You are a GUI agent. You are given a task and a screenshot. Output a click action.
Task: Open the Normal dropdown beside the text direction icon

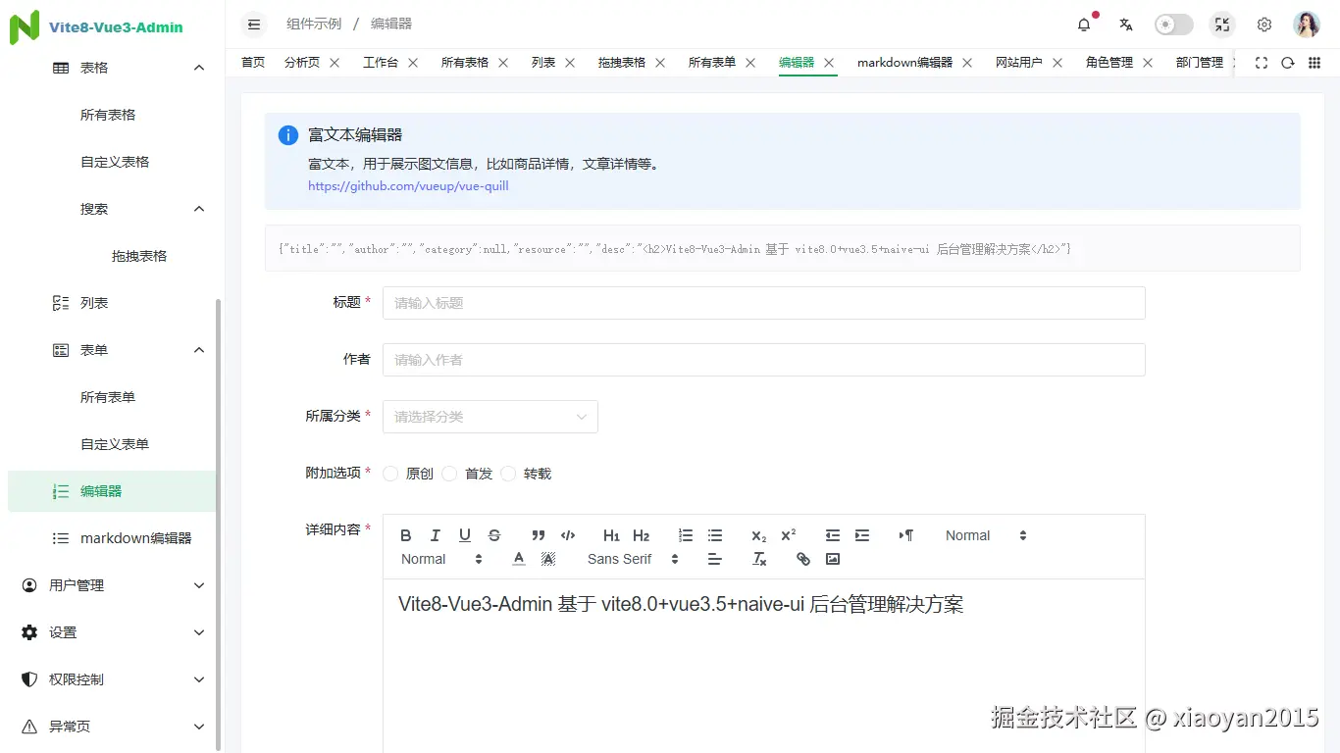coord(986,535)
